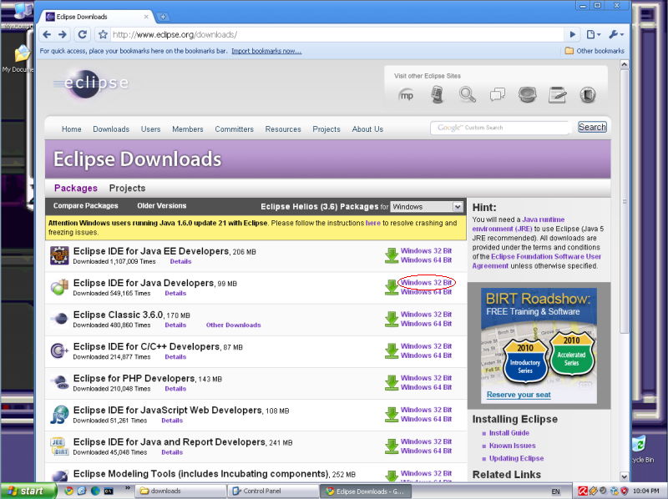Open the microphone icon Eclipse site
The width and height of the screenshot is (668, 499).
437,95
